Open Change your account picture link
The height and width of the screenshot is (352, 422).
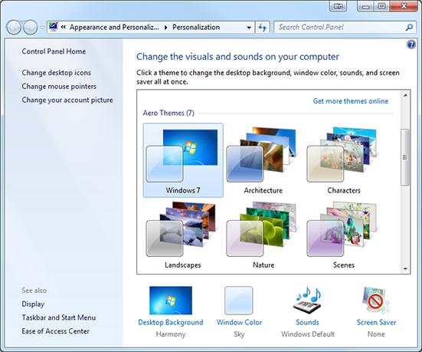tap(67, 100)
